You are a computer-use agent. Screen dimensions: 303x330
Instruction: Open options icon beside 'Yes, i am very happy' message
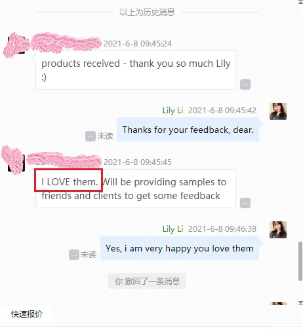(74, 255)
